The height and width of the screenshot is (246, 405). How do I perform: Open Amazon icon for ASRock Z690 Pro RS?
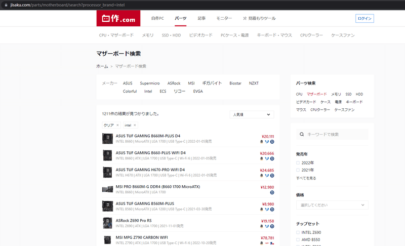click(261, 226)
